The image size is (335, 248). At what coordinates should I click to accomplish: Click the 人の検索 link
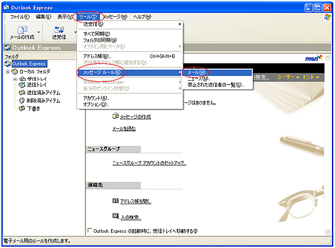(131, 218)
